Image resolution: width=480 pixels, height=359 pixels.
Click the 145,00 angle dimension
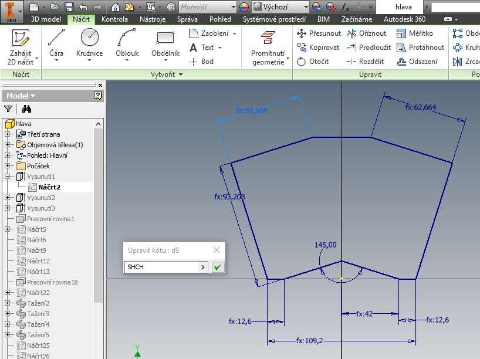(326, 245)
